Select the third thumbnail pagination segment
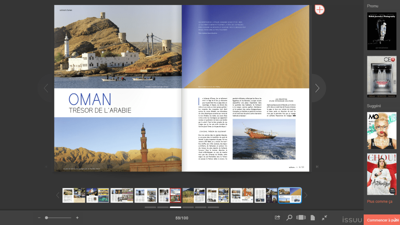400x225 pixels. click(176, 207)
